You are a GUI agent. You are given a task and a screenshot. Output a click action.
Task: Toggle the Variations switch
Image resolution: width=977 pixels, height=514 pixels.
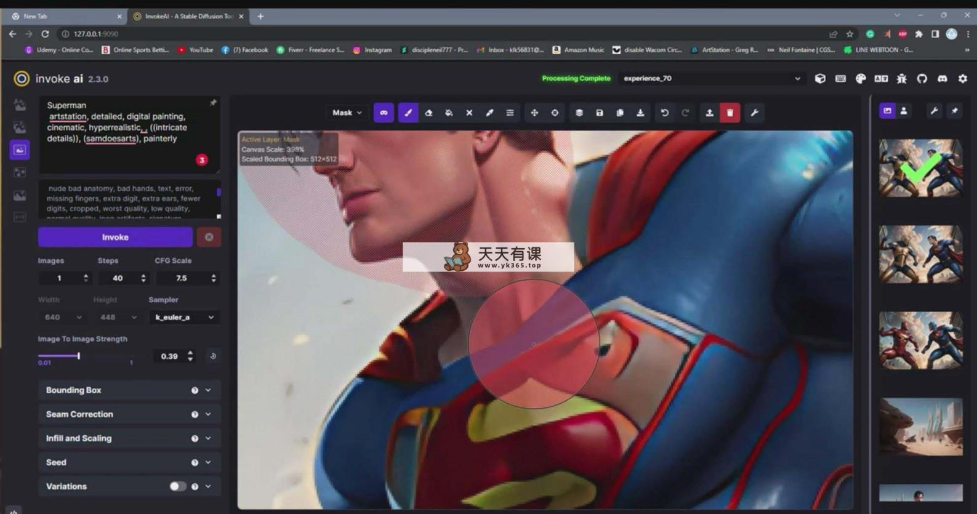click(x=177, y=486)
